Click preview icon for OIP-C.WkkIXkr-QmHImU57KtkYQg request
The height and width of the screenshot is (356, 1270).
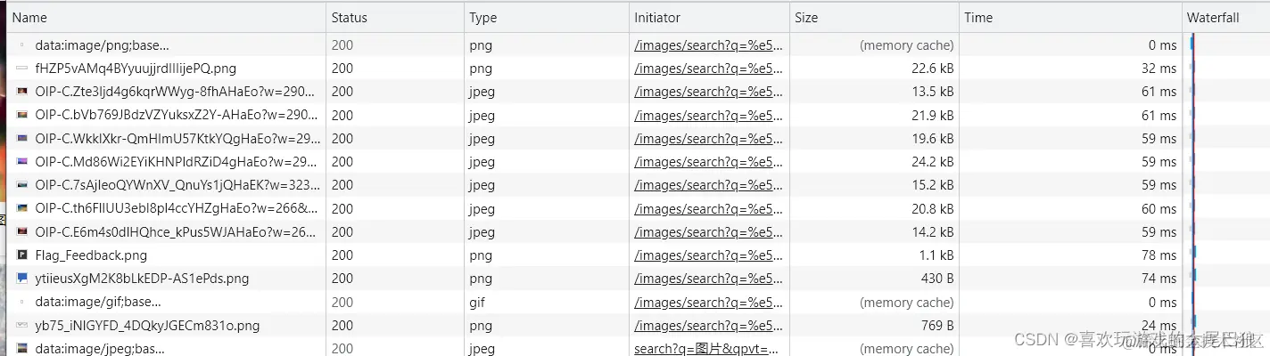[22, 139]
